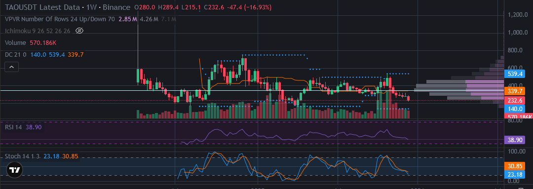Select the DC 21 0 indicator legend
The image size is (533, 189).
pyautogui.click(x=16, y=54)
